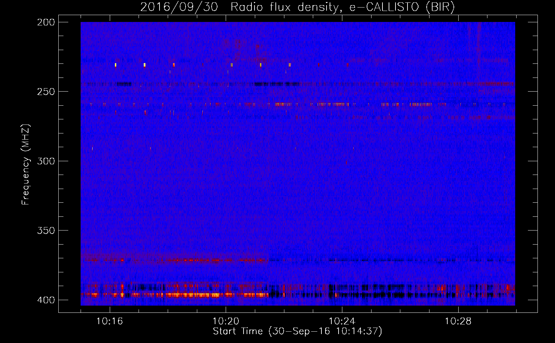The image size is (555, 343).
Task: Click the 10:24 time tick label
Action: (342, 321)
